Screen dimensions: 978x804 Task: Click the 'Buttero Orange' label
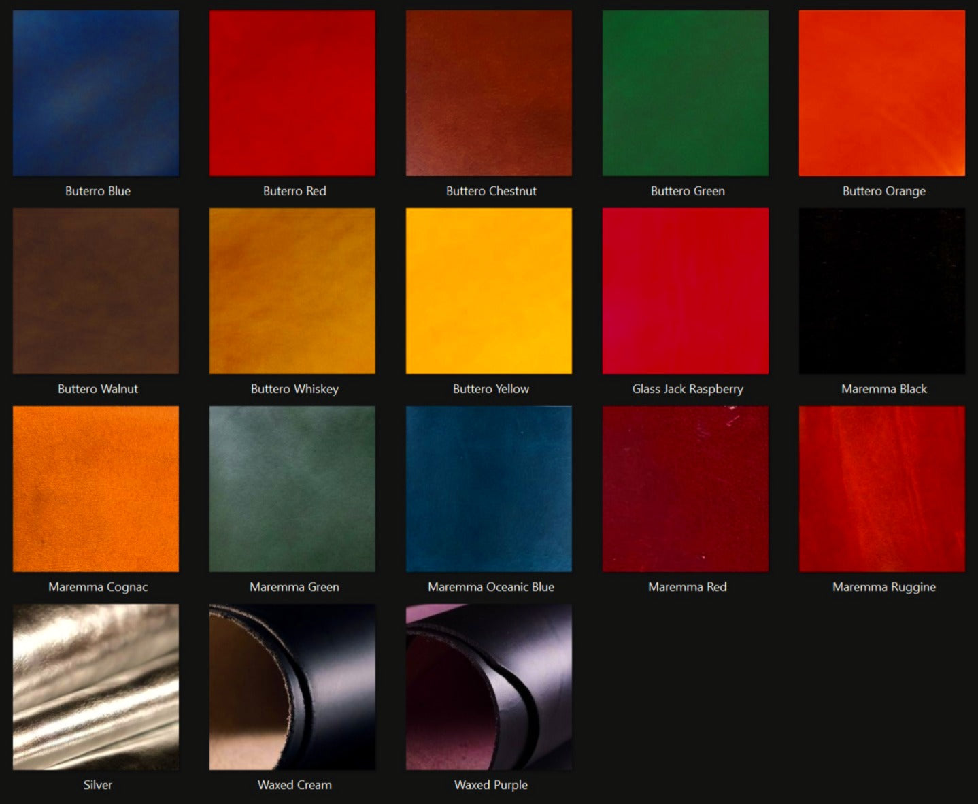884,192
